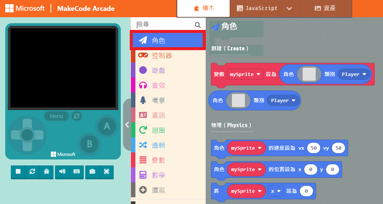Click the simulator D-pad up arrow
Image resolution: width=383 pixels, height=204 pixels.
[x=27, y=124]
